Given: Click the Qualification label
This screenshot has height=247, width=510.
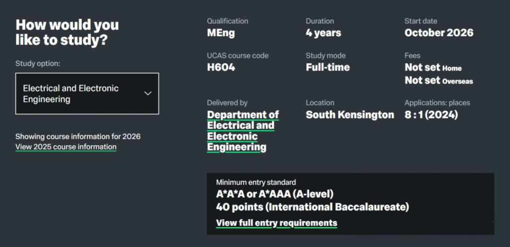Looking at the screenshot, I should pyautogui.click(x=227, y=21).
